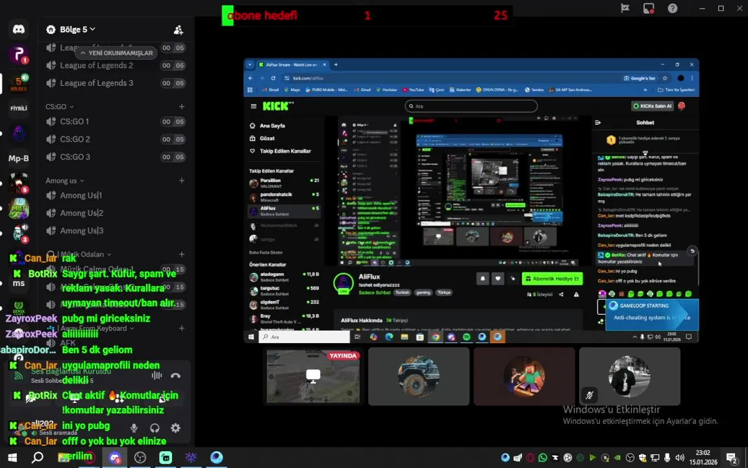
Task: Open the Windows notification center icon
Action: (732, 458)
